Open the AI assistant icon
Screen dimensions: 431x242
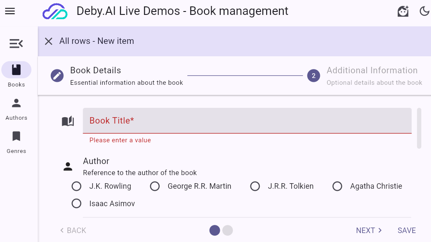point(403,12)
